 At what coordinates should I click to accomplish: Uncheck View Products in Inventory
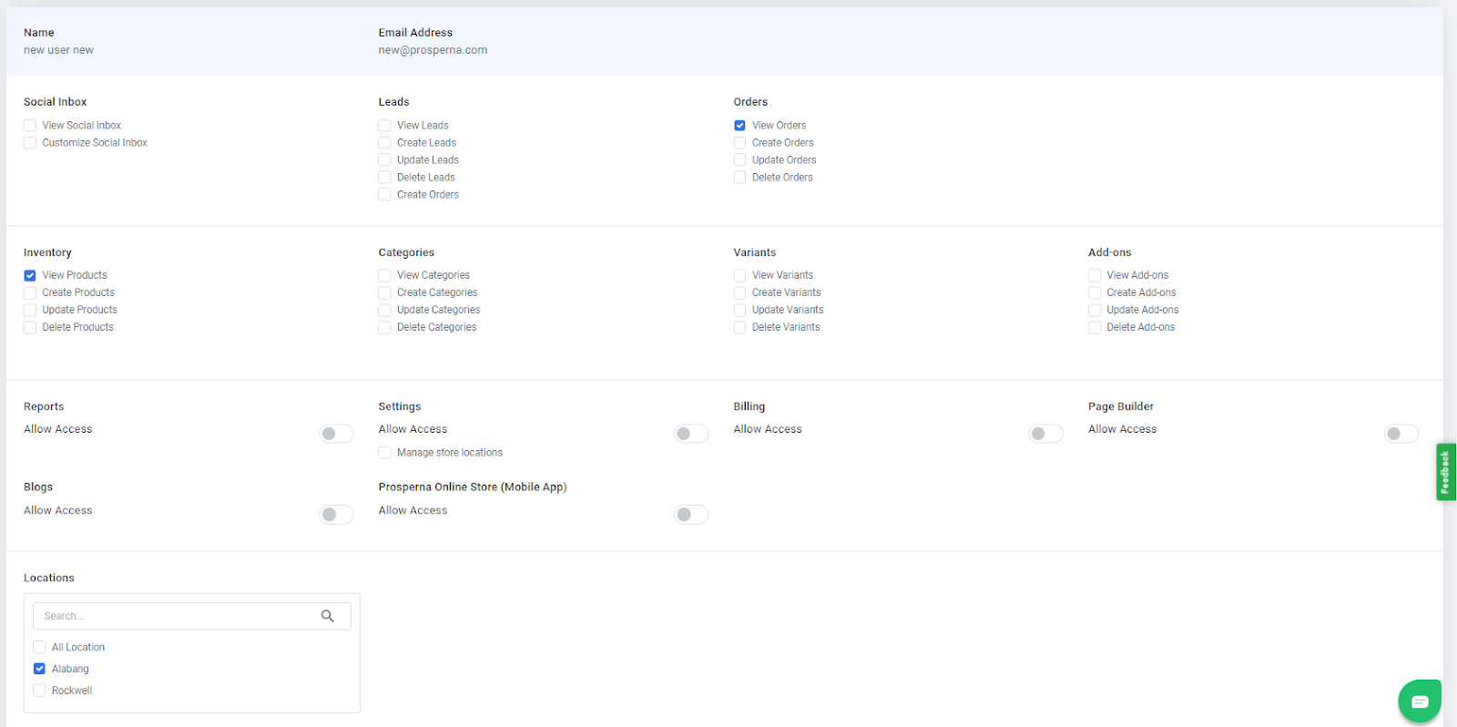pos(30,275)
